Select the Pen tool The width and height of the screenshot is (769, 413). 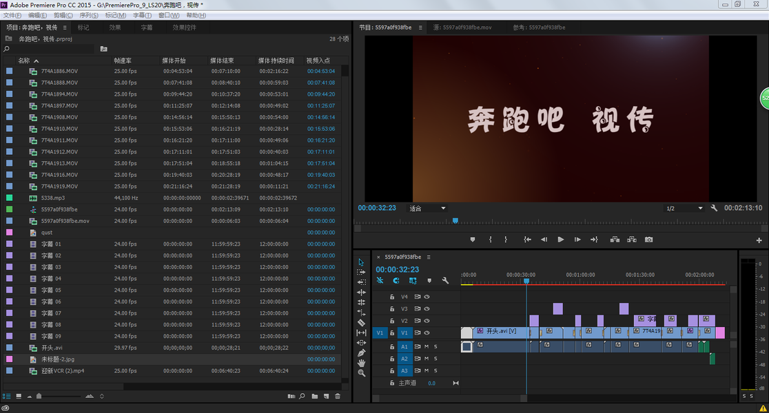(x=361, y=352)
